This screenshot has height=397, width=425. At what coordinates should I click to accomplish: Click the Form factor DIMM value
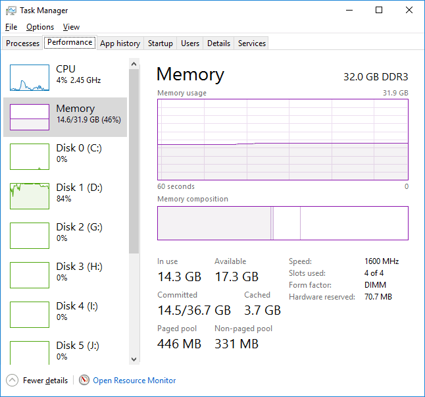tap(375, 285)
